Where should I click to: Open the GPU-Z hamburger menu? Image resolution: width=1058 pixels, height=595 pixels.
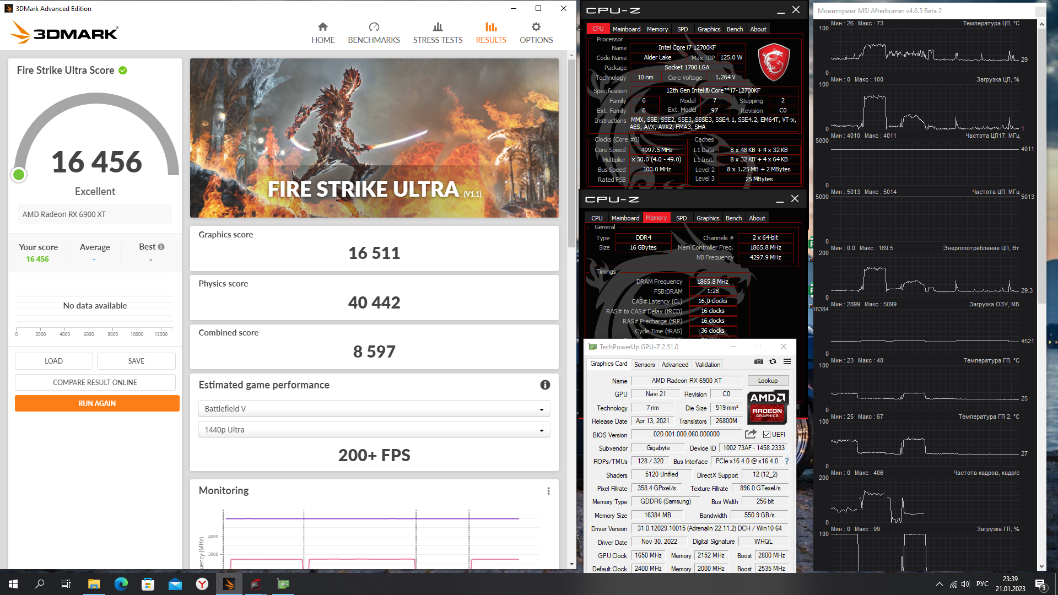tap(787, 362)
